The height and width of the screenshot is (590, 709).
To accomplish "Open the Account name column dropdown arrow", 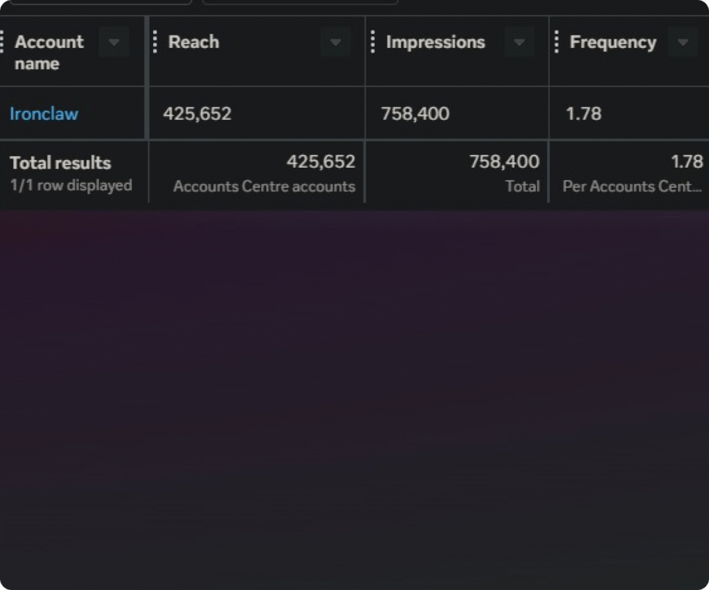I will coord(114,43).
